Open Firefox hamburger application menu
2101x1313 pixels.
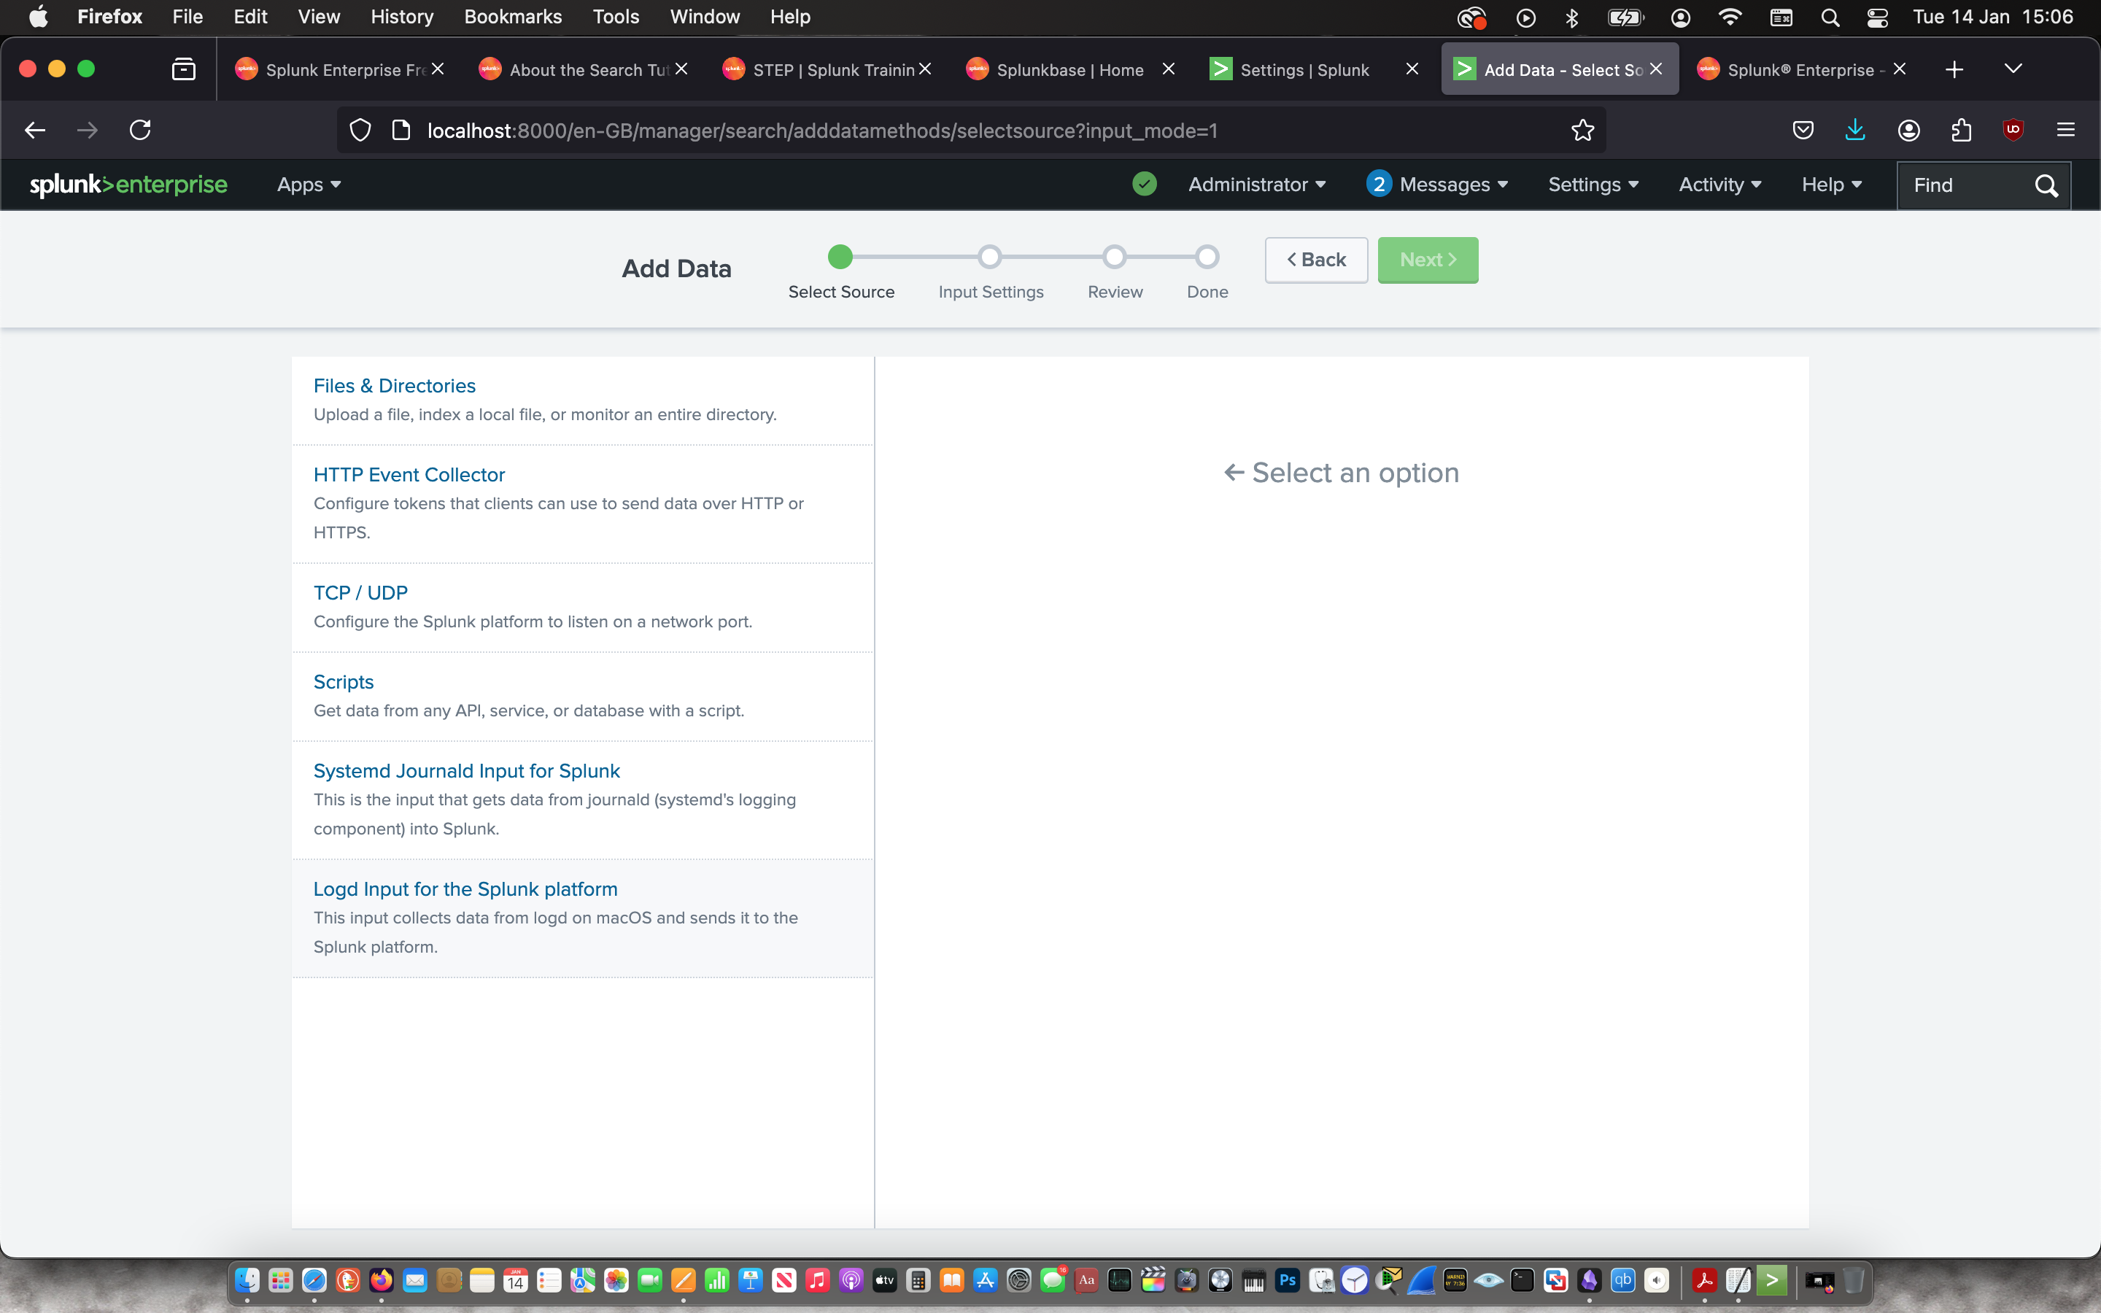[2065, 131]
